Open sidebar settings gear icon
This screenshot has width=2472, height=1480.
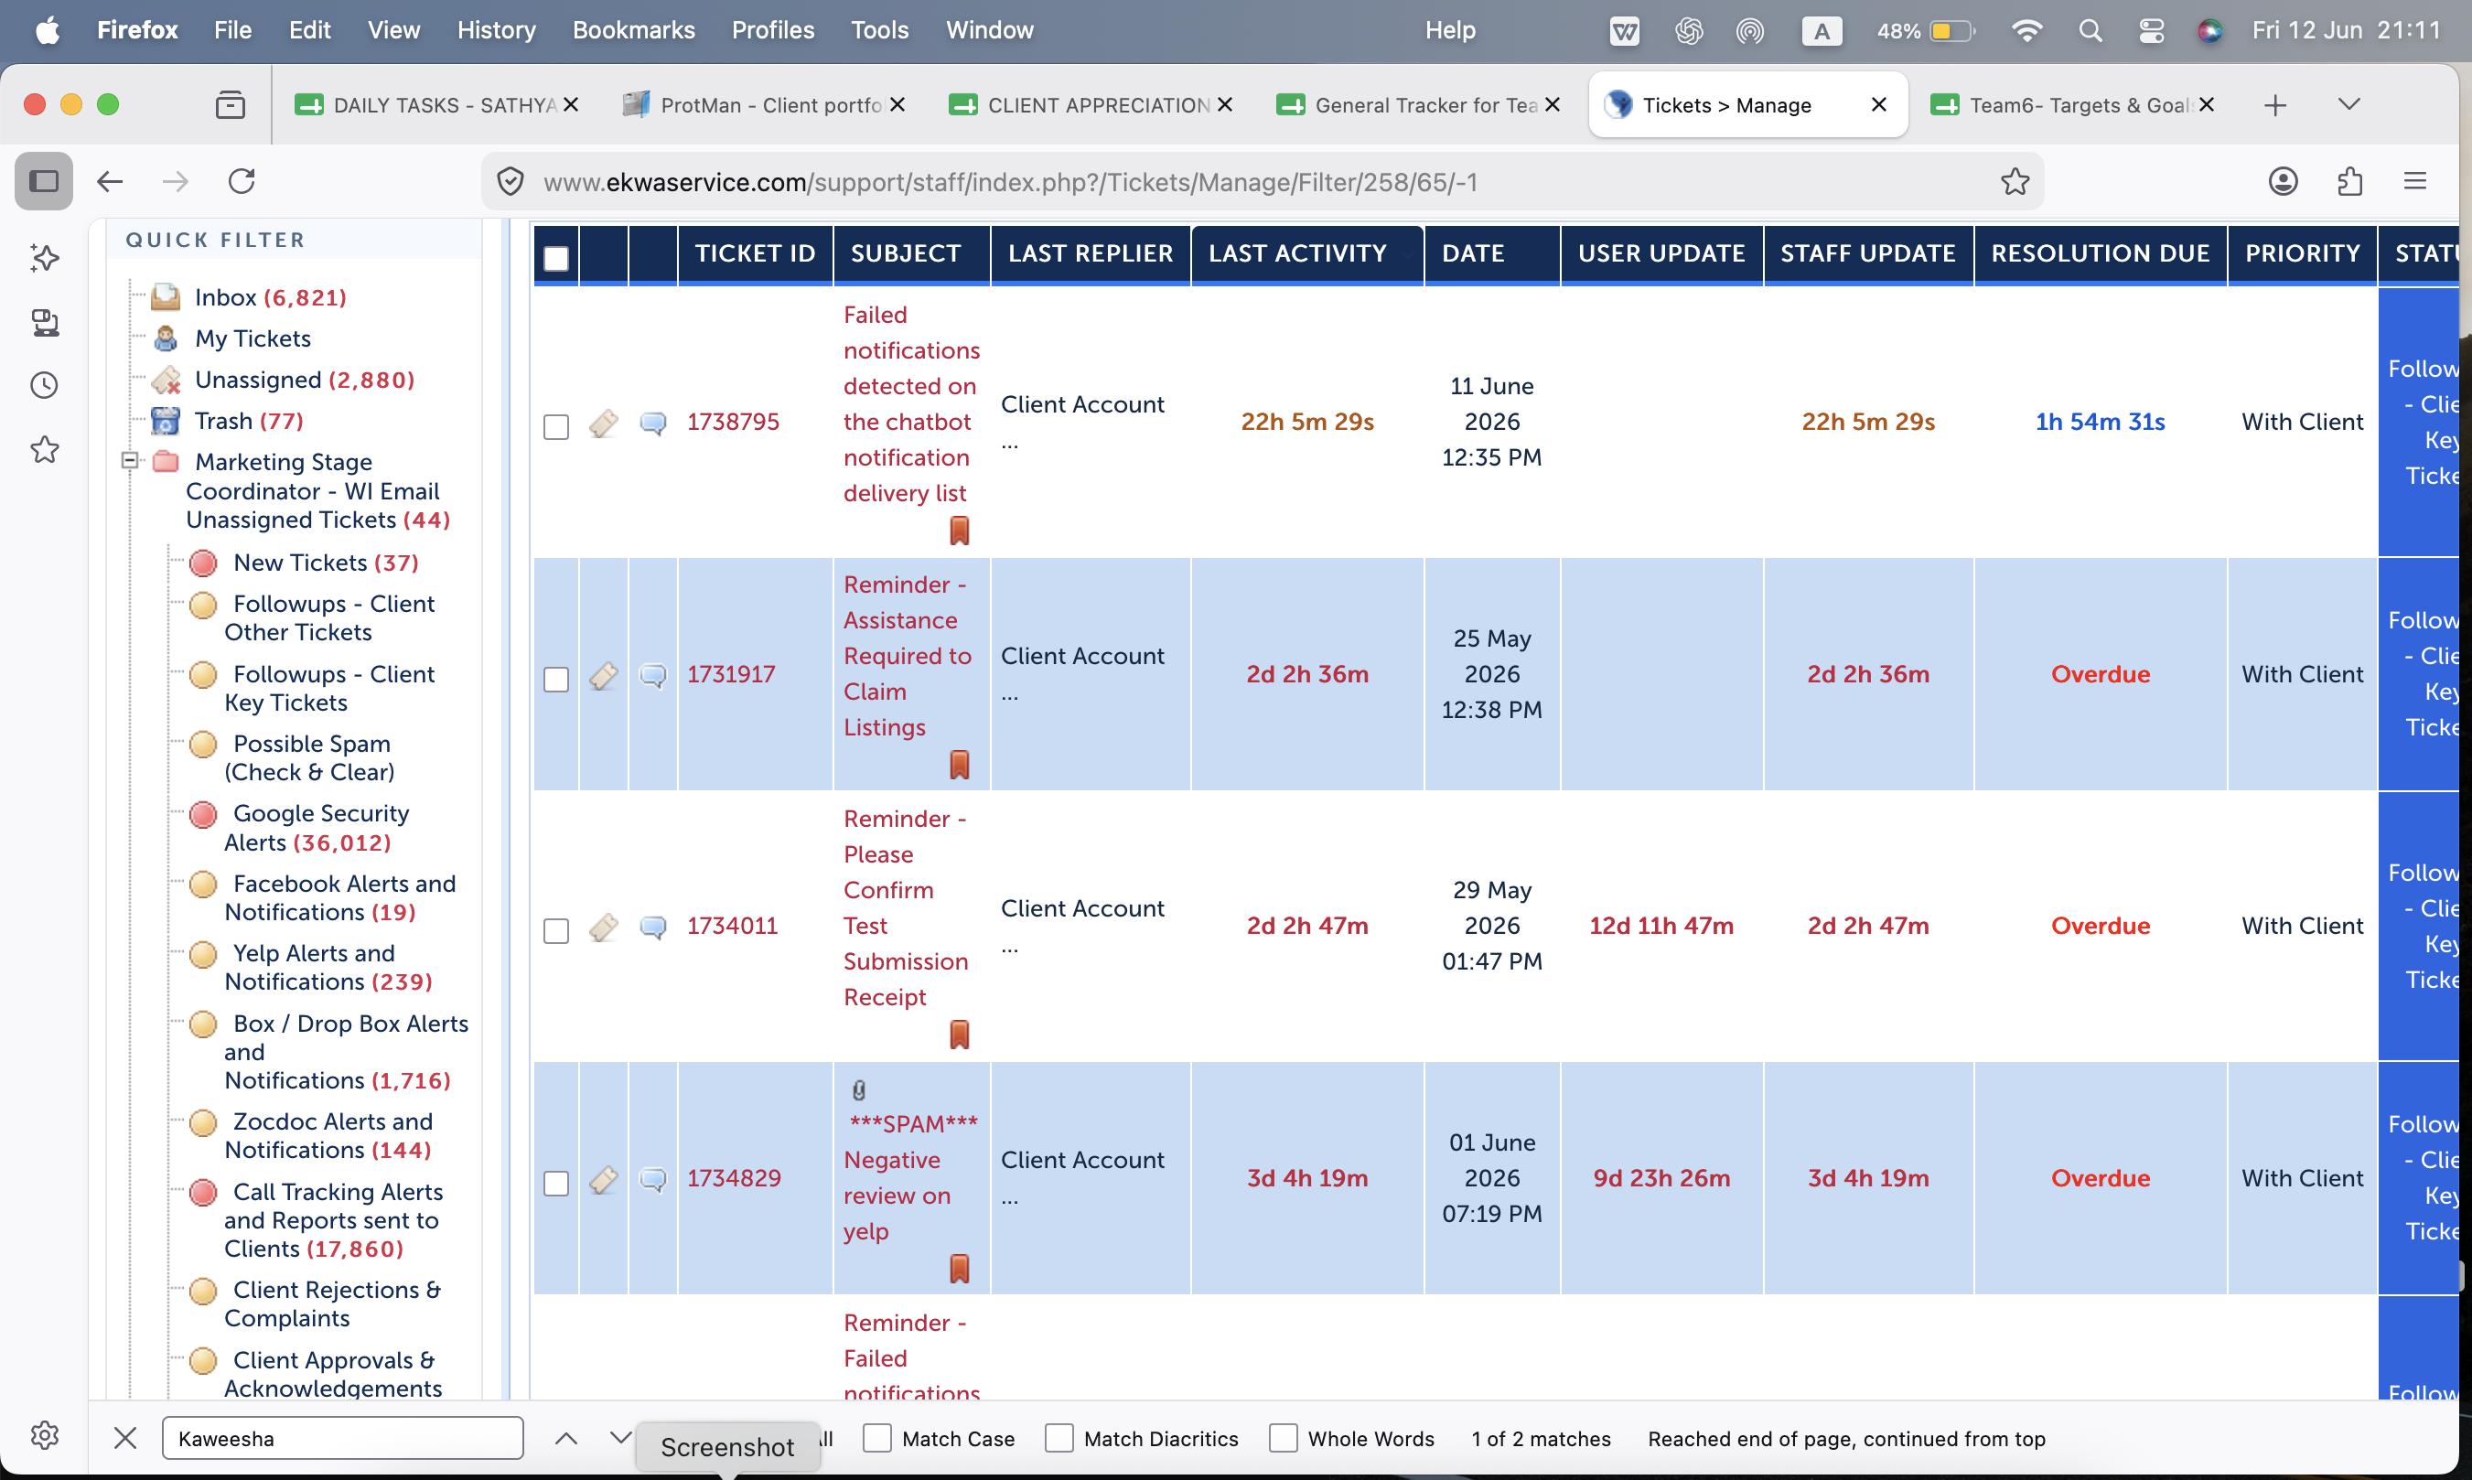tap(45, 1435)
